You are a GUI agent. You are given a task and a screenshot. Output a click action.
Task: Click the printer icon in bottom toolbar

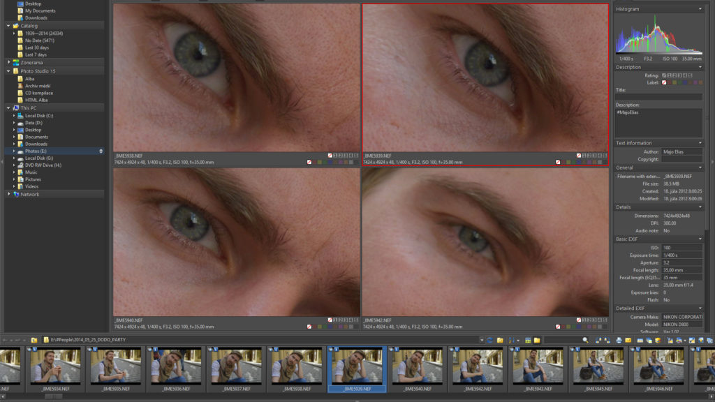[619, 340]
